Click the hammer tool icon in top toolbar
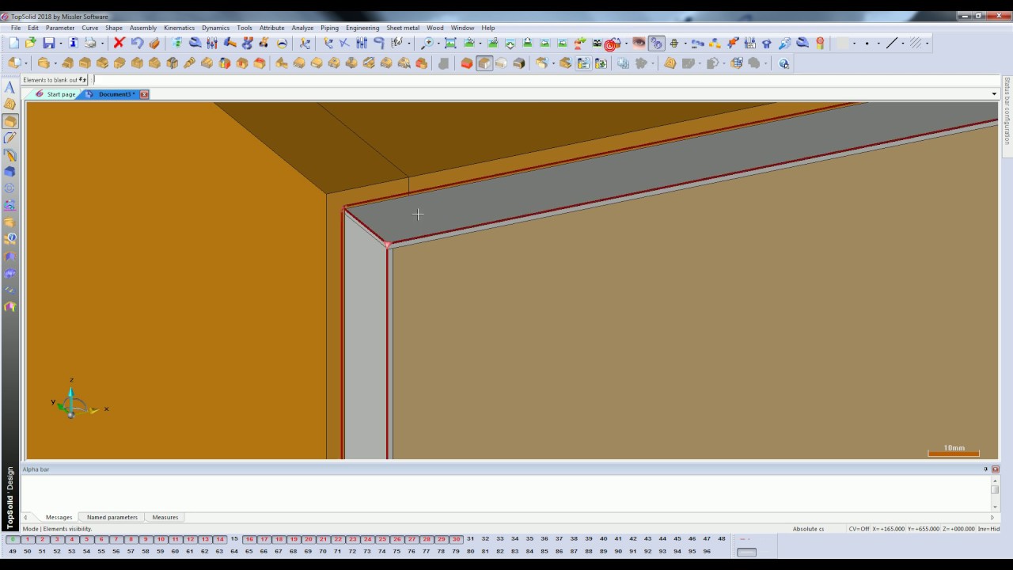1013x570 pixels. click(230, 44)
